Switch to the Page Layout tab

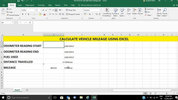[30, 5]
